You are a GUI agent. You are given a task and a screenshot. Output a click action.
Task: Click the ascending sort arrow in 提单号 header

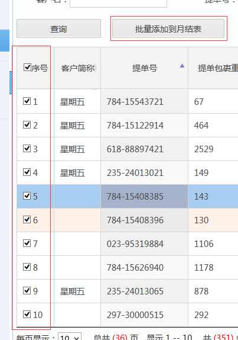[x=182, y=66]
